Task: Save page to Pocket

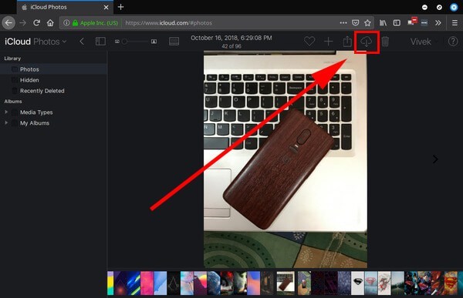Action: (x=356, y=22)
